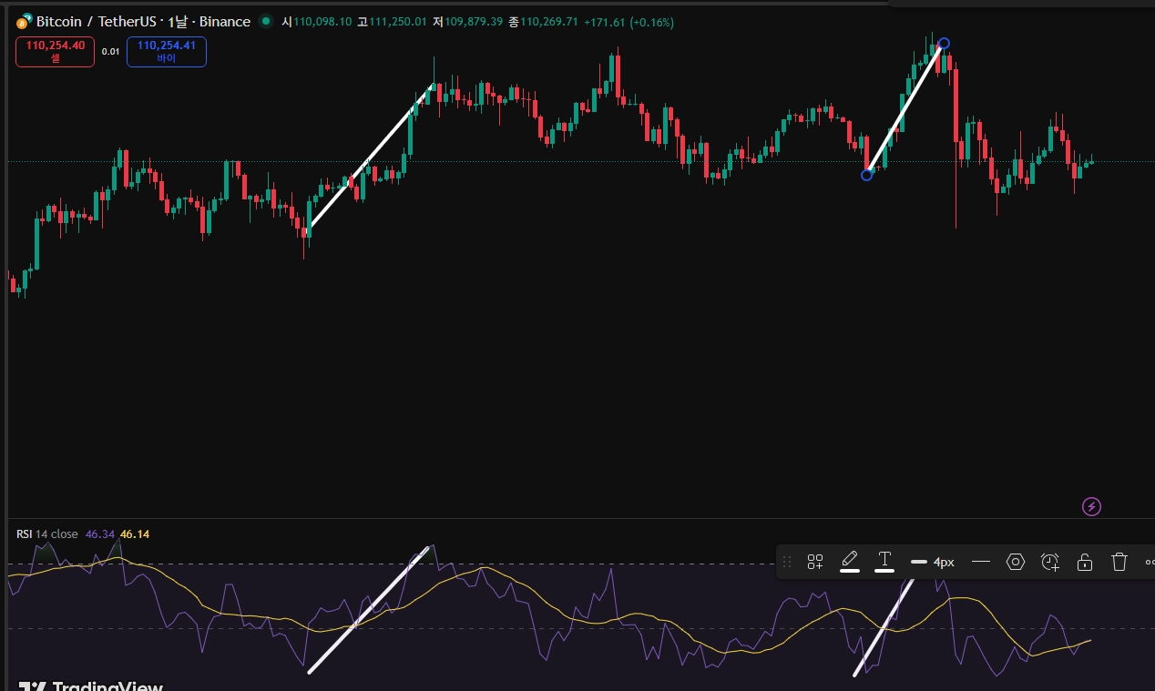
Task: Click the purple lightning bolt icon
Action: tap(1090, 506)
